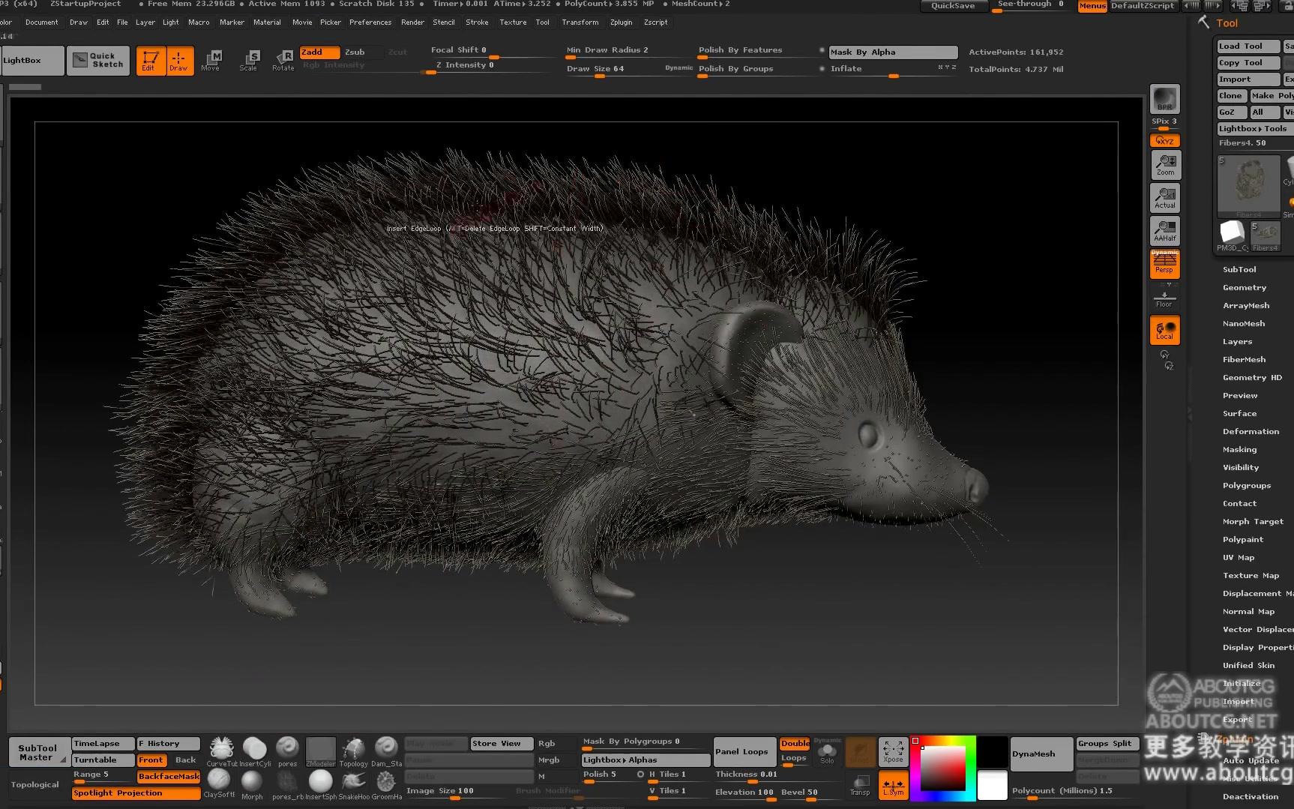Screen dimensions: 1294x809
Task: Expand the FiberMesh section
Action: point(1244,359)
